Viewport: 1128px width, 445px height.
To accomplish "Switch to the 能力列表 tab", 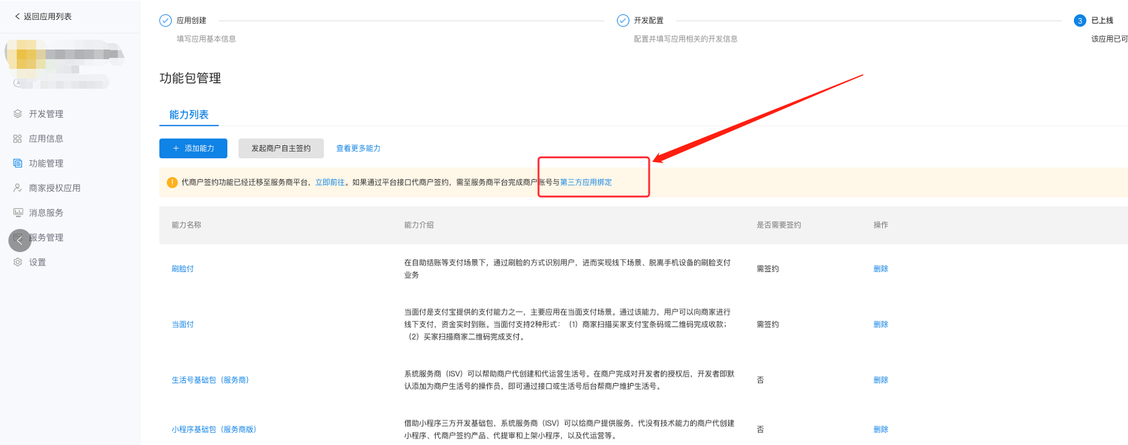I will [189, 114].
